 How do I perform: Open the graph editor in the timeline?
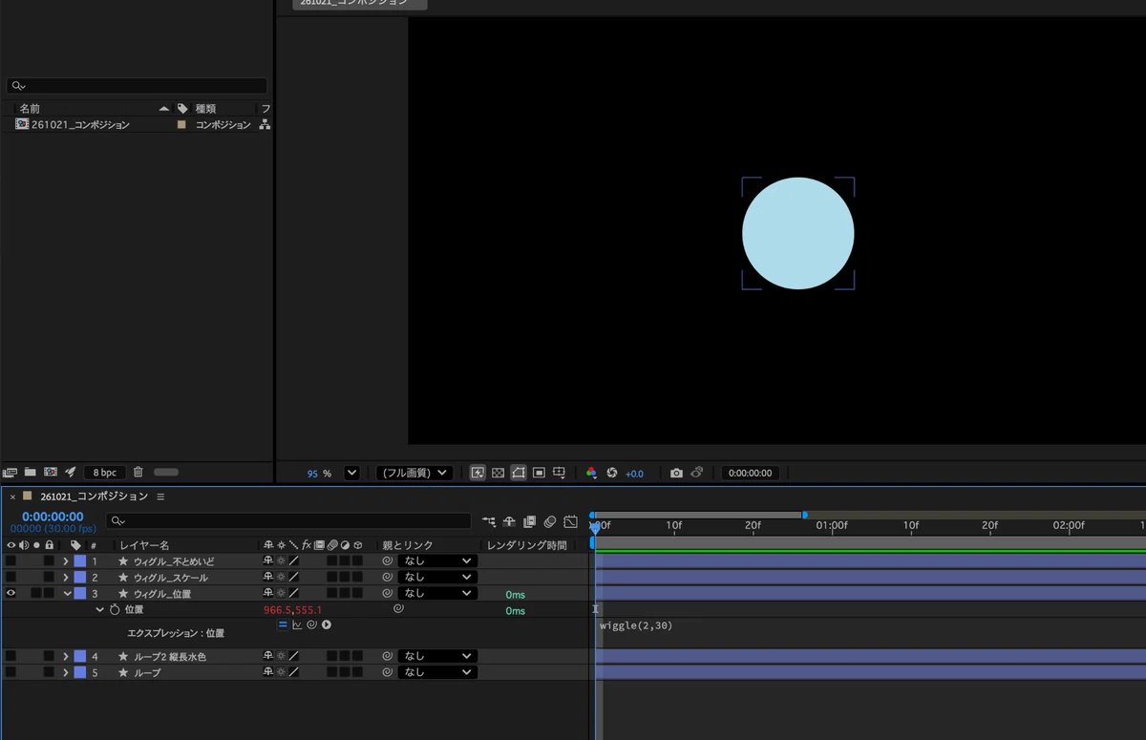click(x=570, y=521)
